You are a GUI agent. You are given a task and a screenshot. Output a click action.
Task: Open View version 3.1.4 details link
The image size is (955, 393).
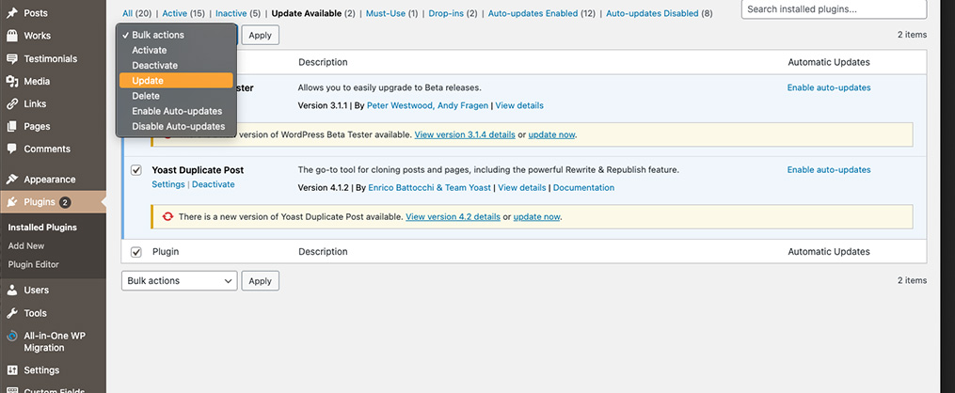(465, 134)
